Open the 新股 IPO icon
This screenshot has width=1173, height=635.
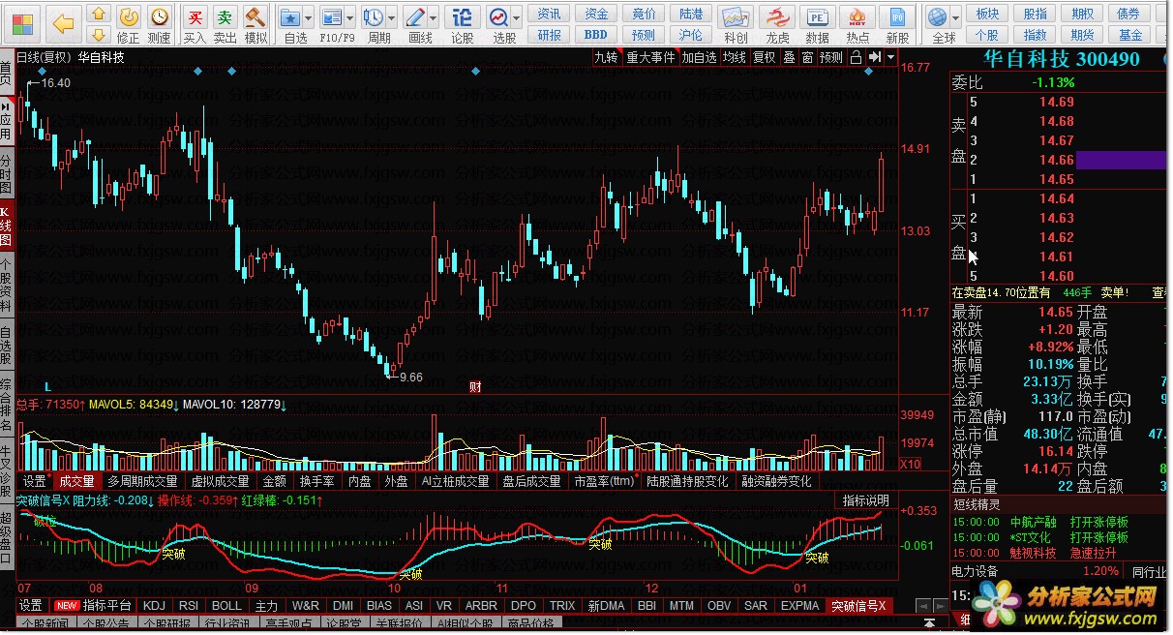897,16
